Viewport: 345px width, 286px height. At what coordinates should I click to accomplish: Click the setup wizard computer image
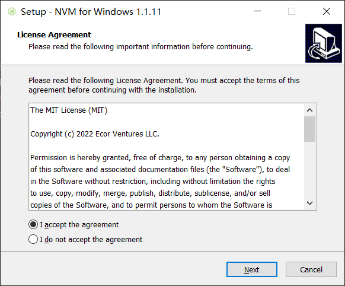[324, 43]
